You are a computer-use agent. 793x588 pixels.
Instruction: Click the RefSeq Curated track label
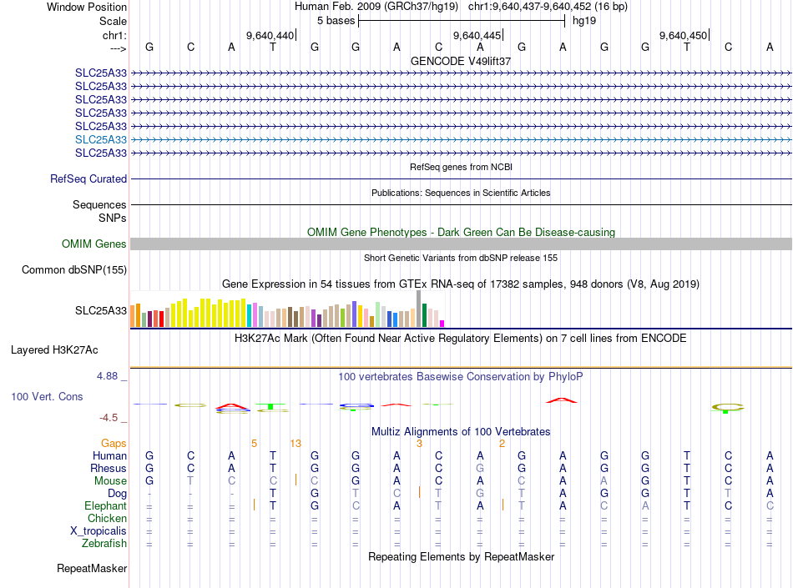(88, 178)
